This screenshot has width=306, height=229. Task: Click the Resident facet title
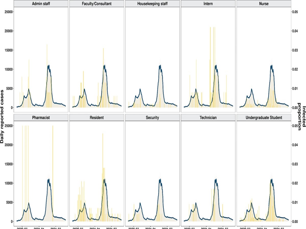[97, 118]
